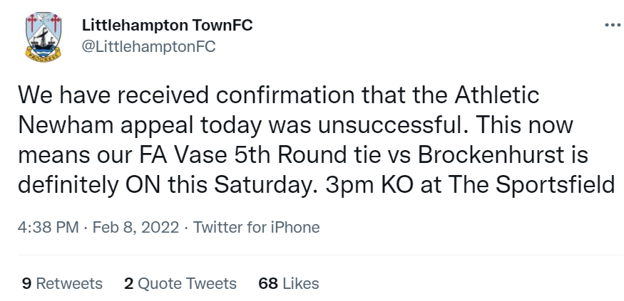This screenshot has height=301, width=624.
Task: Open the Feb 8, 2022 date link
Action: pos(135,228)
